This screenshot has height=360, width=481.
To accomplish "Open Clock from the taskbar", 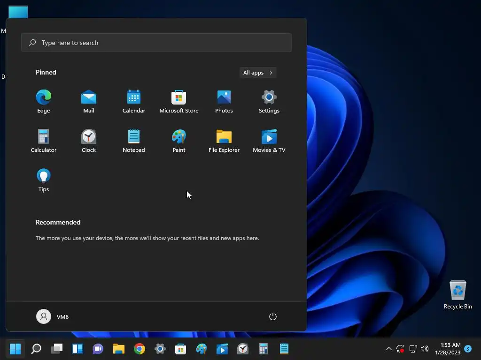I will pos(243,349).
